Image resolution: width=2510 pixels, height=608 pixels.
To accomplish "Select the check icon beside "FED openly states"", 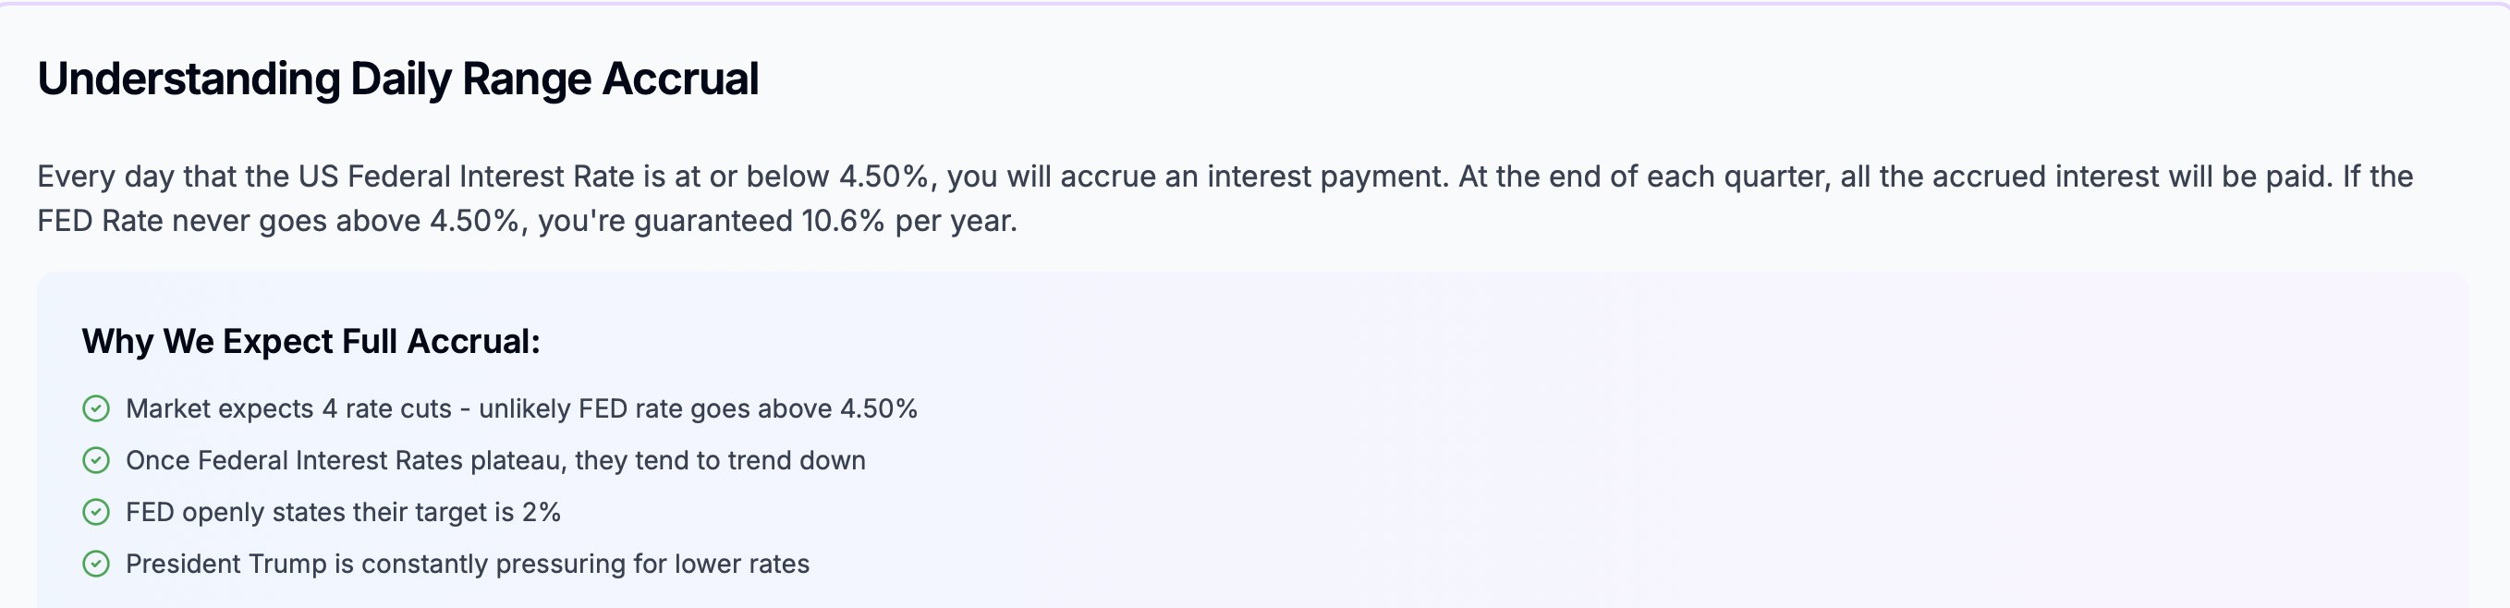I will click(x=95, y=512).
